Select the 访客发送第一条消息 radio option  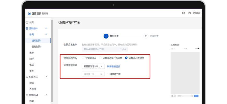[x=100, y=58]
